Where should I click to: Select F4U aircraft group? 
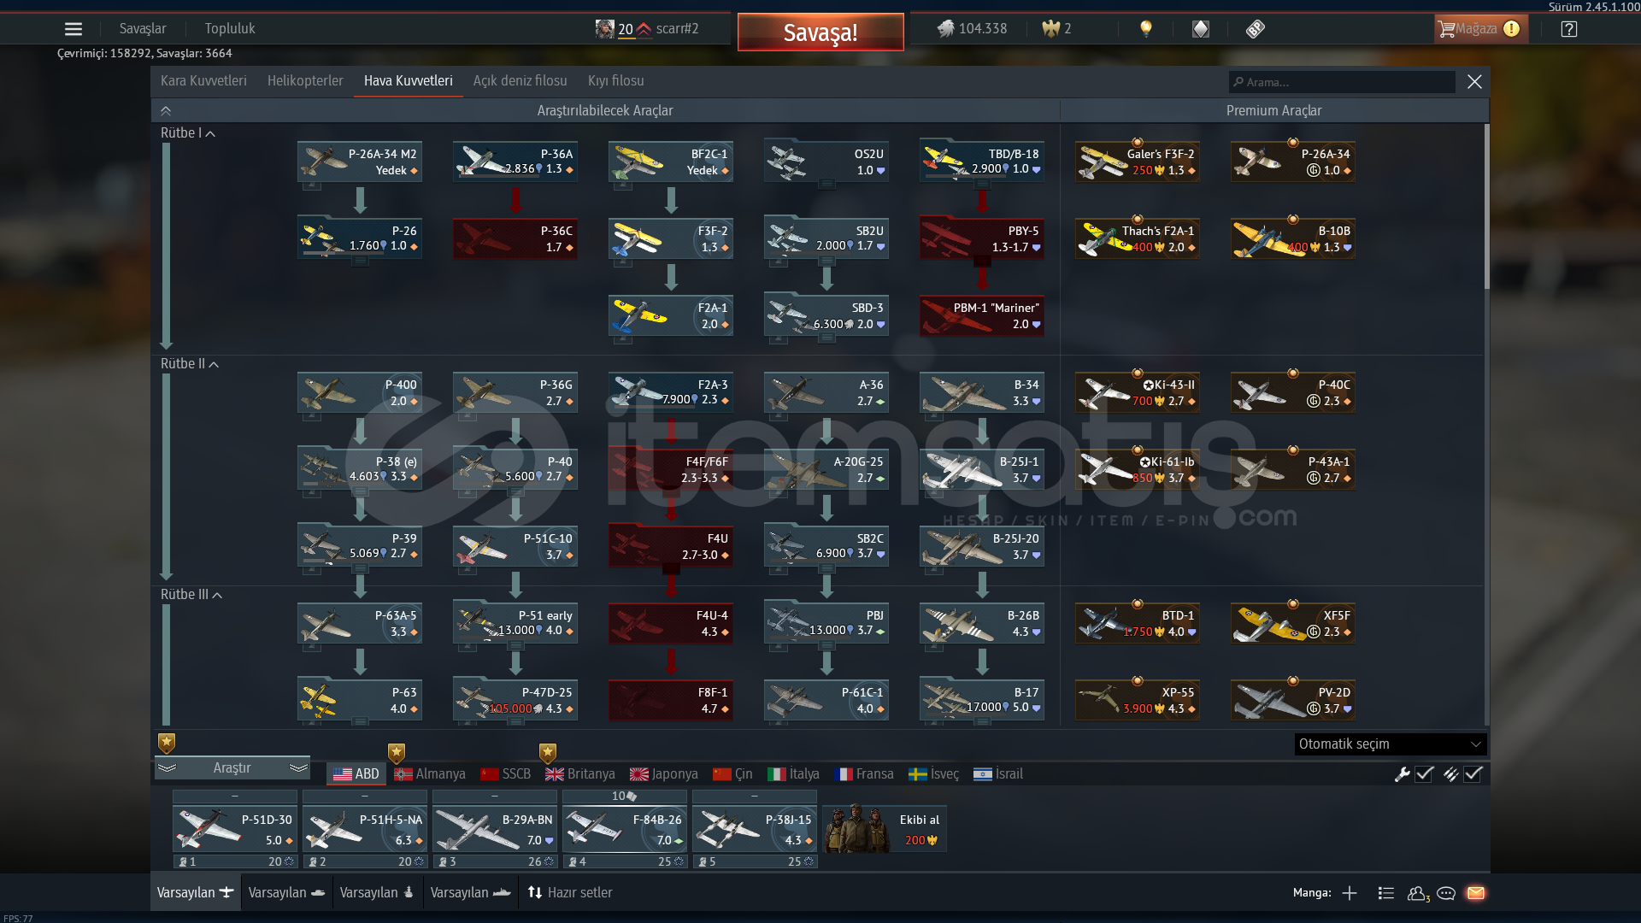coord(671,546)
